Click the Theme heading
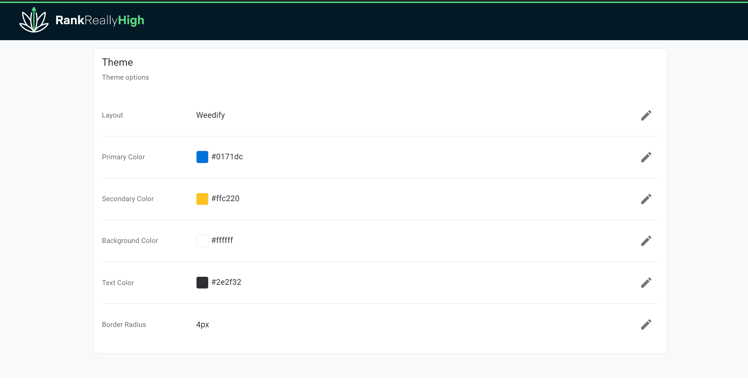 point(117,62)
